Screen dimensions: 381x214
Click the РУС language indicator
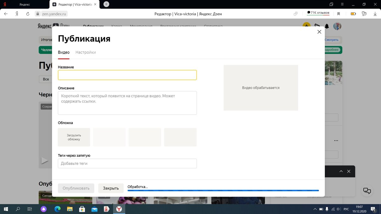coord(346,209)
